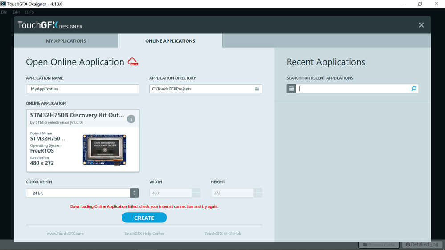Open www.TouchGFX.com link
This screenshot has width=445, height=250.
(65, 234)
